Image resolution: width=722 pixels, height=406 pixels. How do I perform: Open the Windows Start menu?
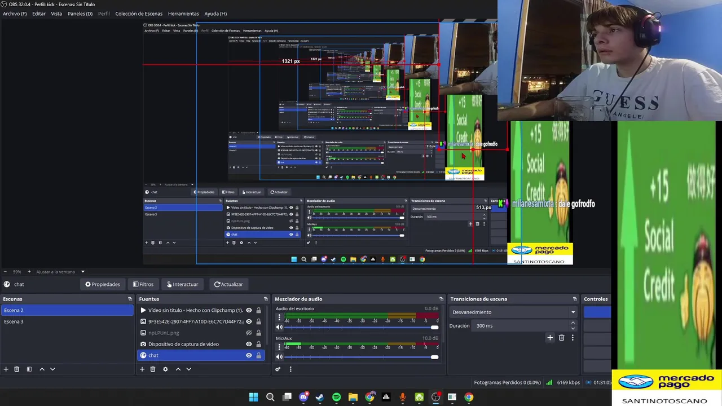click(254, 397)
